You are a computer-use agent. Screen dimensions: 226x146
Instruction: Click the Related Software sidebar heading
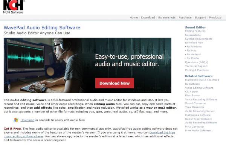coord(199,76)
